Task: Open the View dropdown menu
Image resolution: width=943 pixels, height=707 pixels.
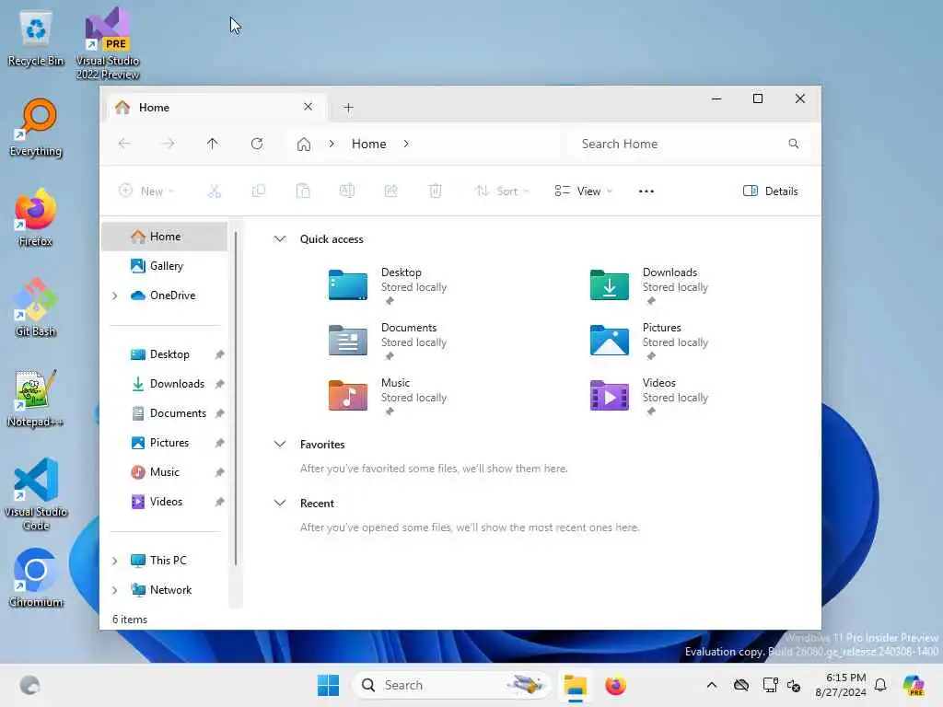Action: [x=583, y=191]
